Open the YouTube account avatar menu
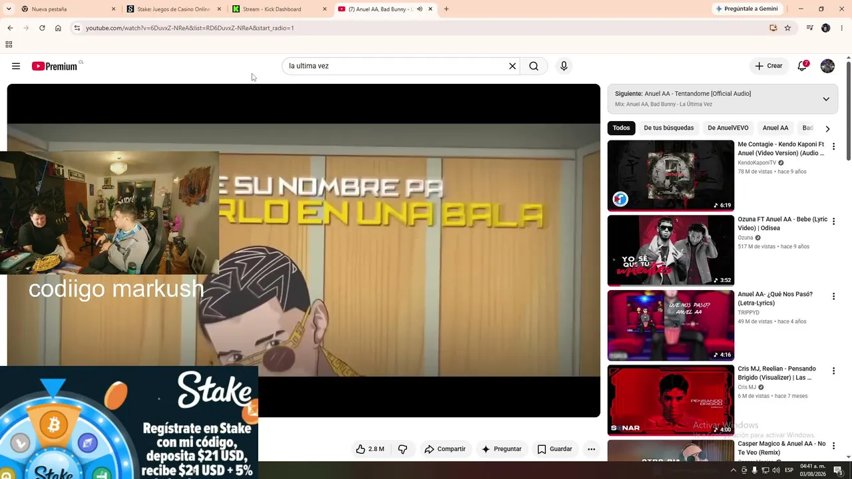Screen dimensions: 852x479 (x=827, y=66)
